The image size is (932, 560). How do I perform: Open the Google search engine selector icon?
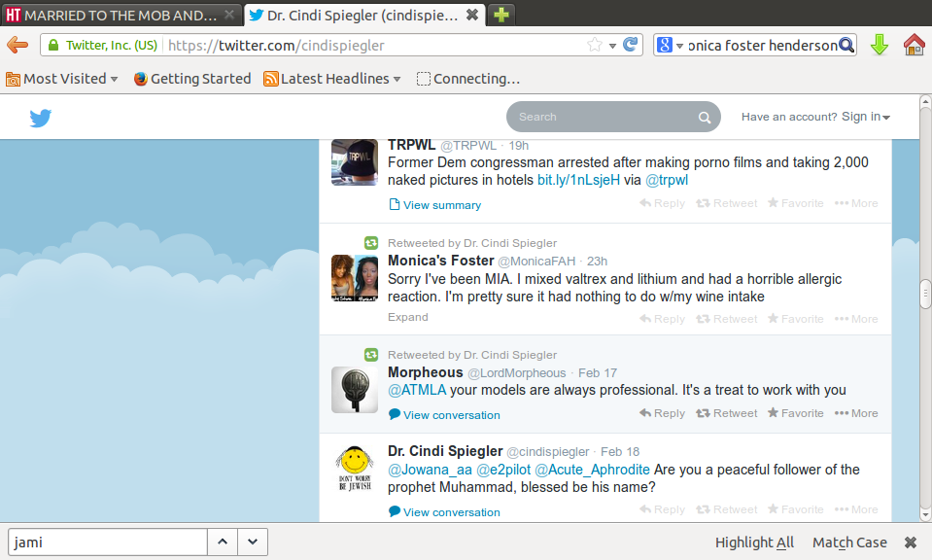click(x=665, y=45)
